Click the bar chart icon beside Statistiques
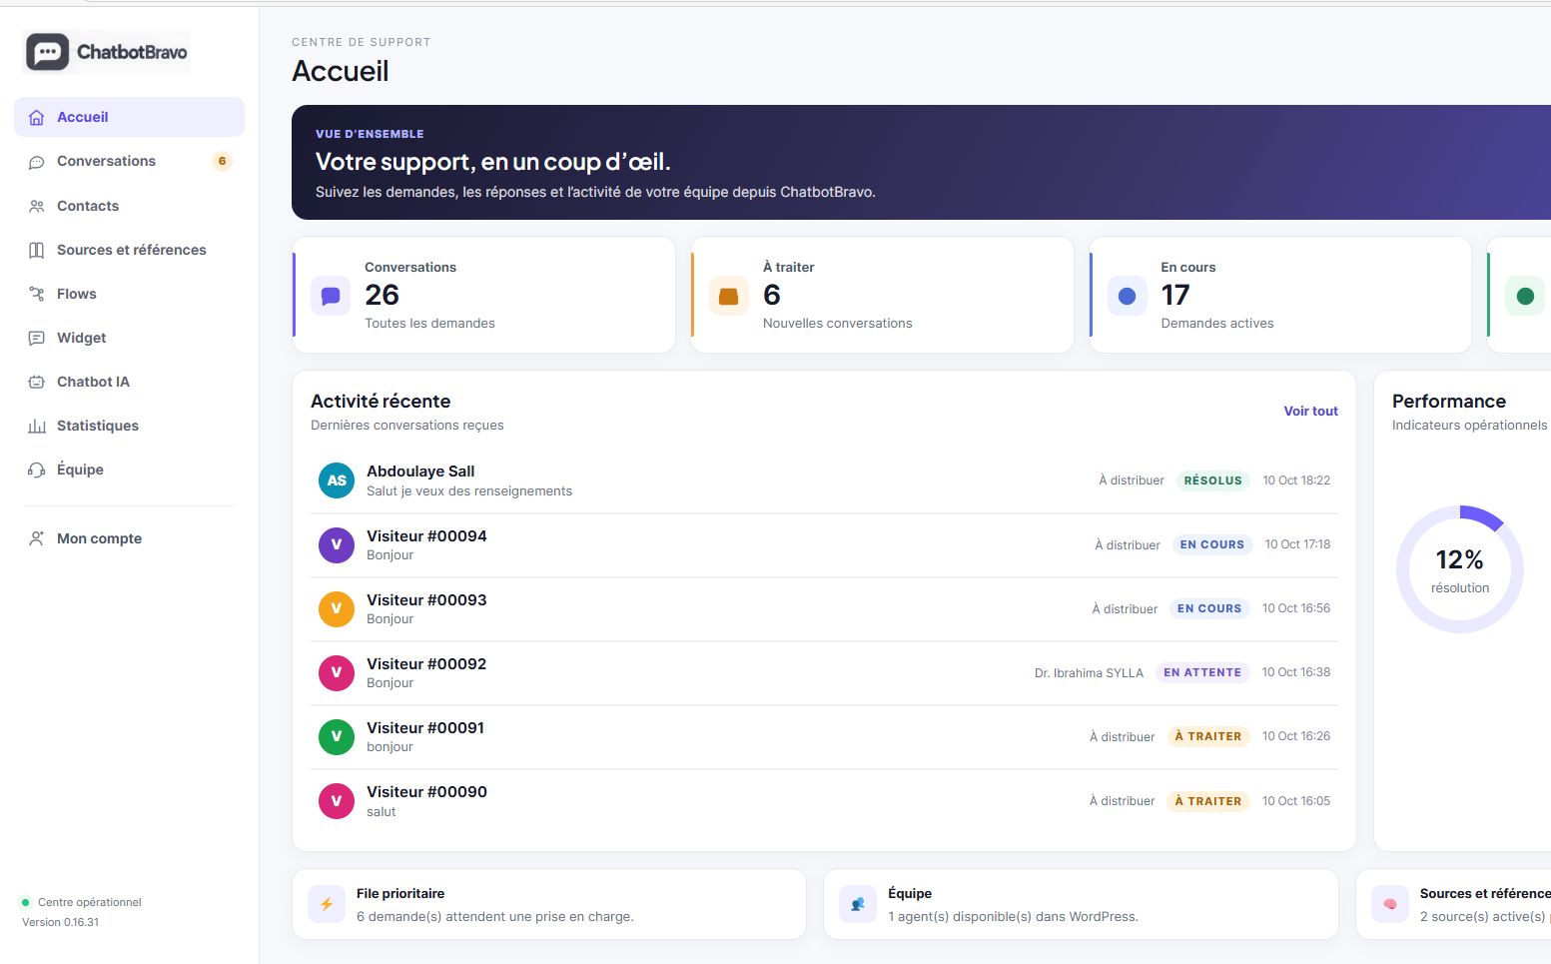This screenshot has width=1551, height=964. (37, 426)
